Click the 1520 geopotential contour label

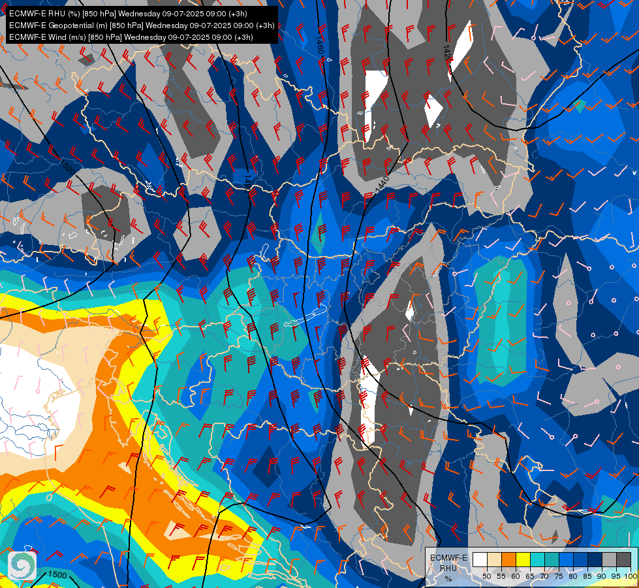69,167
